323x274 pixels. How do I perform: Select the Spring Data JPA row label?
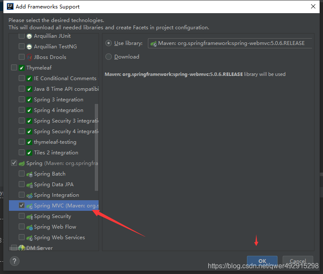click(54, 185)
